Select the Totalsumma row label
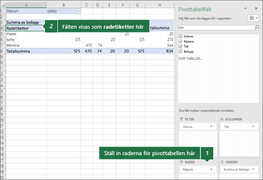The height and width of the screenshot is (180, 263). 26,51
